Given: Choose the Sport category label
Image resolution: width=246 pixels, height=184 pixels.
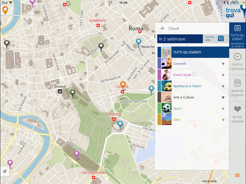Looking at the screenshot, I should pos(177,108).
